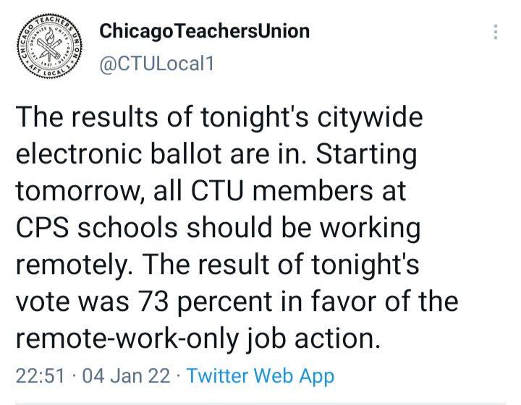Click the line 'vote was 73 percent in favor'
This screenshot has width=521, height=405.
237,302
